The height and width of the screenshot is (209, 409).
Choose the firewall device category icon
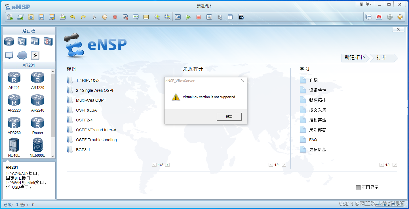tap(48, 42)
